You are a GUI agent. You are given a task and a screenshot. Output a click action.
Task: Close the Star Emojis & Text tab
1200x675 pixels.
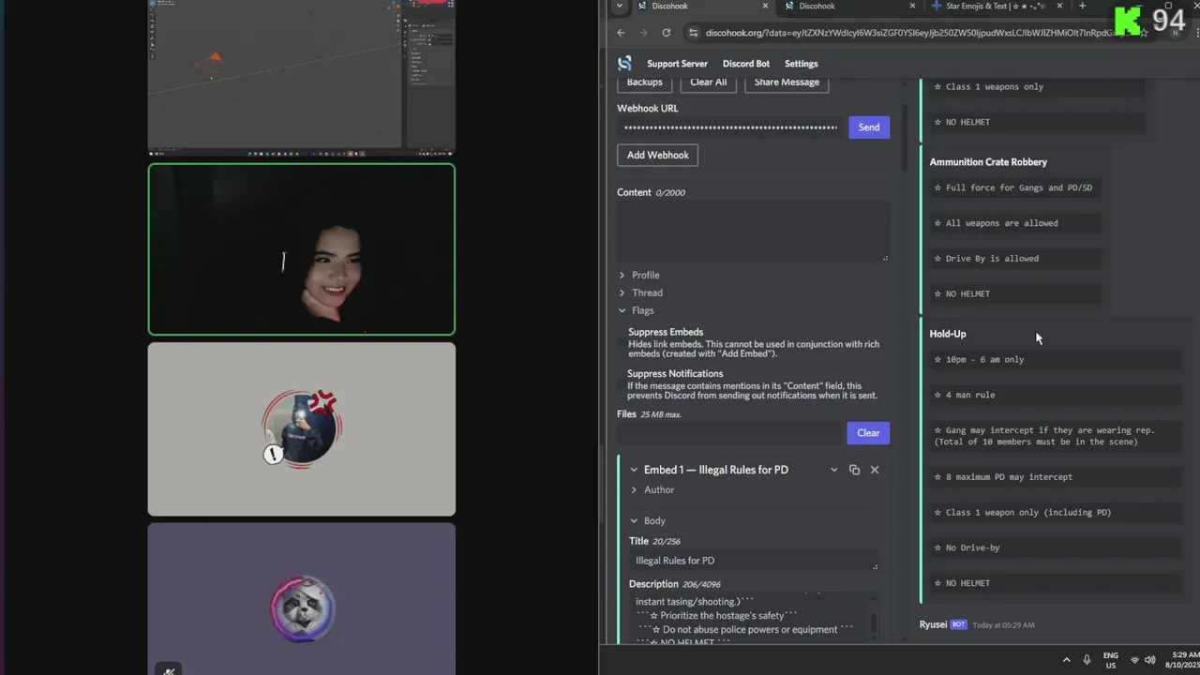coord(1059,6)
